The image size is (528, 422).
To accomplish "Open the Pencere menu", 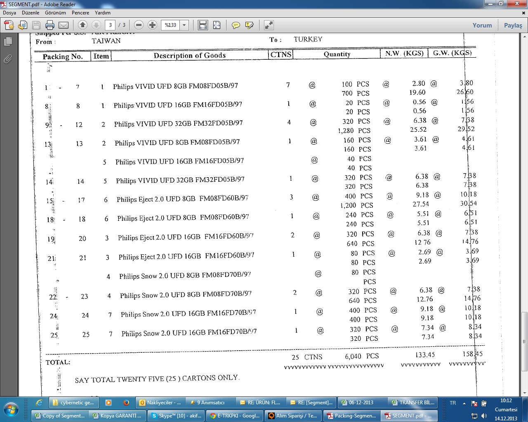I will pyautogui.click(x=80, y=13).
